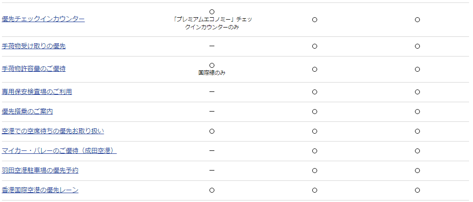This screenshot has width=473, height=202.
Task: Open the 専用保安検査場のご利用 link
Action: (37, 91)
